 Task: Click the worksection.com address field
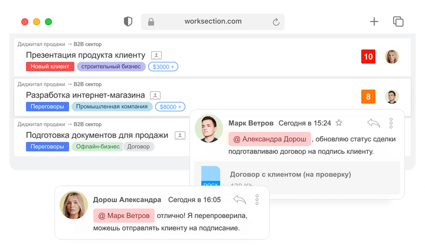(212, 22)
